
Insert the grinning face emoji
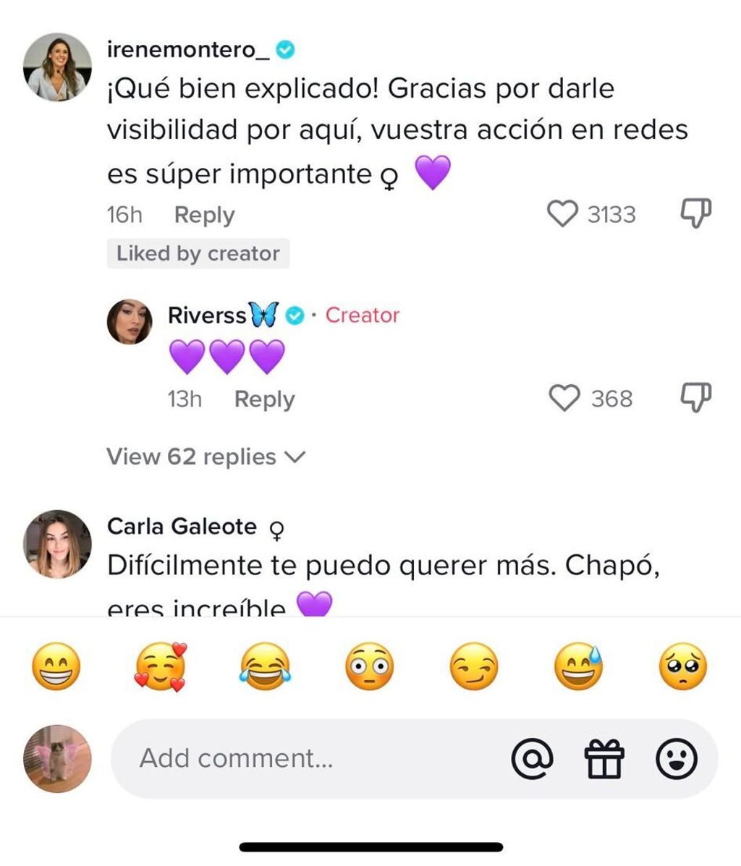pyautogui.click(x=56, y=666)
